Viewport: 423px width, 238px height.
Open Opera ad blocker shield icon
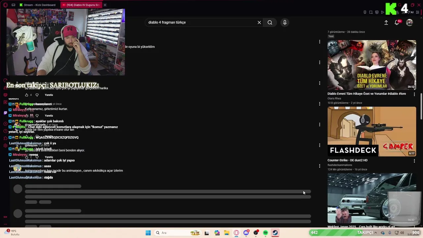377,12
